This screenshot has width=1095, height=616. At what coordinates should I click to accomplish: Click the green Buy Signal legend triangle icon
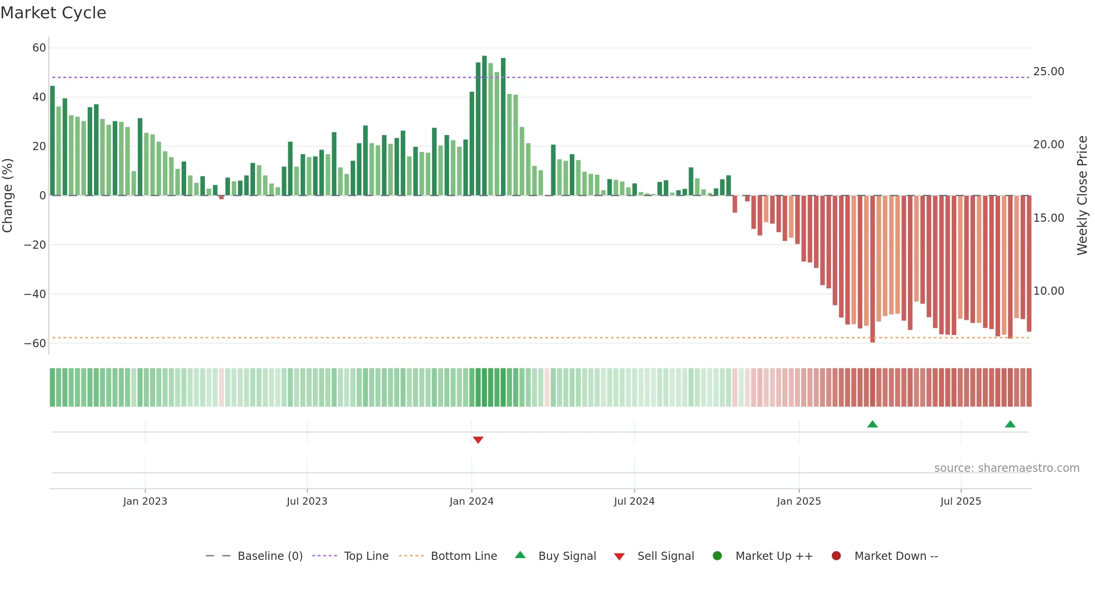click(x=520, y=555)
